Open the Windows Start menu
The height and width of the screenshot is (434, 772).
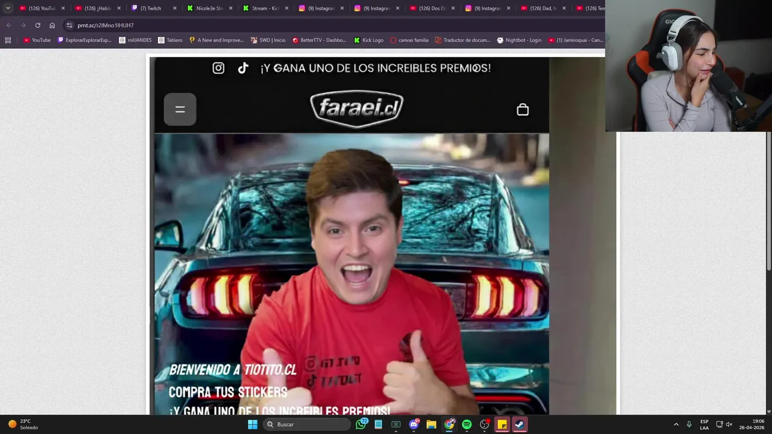pyautogui.click(x=253, y=424)
